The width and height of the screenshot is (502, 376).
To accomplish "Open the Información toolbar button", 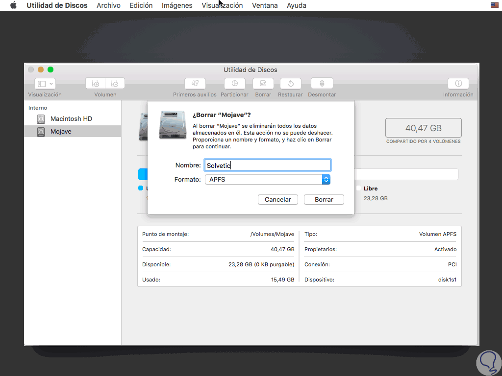I will pyautogui.click(x=458, y=83).
